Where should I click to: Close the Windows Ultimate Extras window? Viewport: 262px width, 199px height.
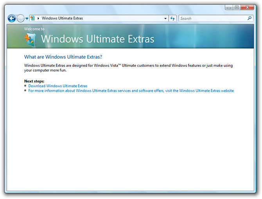point(248,7)
